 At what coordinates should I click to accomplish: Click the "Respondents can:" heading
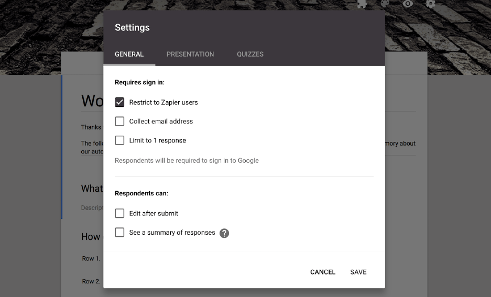141,193
